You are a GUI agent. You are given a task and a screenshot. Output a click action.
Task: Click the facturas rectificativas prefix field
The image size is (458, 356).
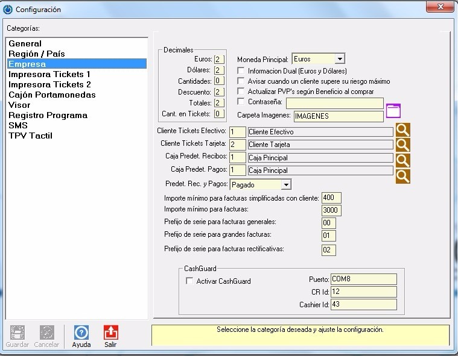point(329,250)
